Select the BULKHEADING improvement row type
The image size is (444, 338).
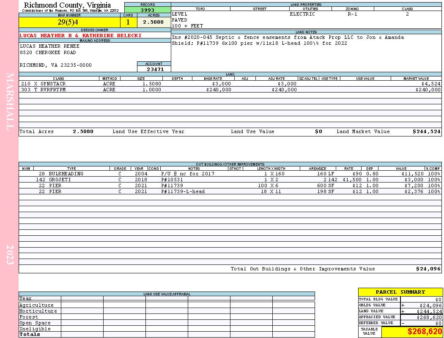point(66,174)
